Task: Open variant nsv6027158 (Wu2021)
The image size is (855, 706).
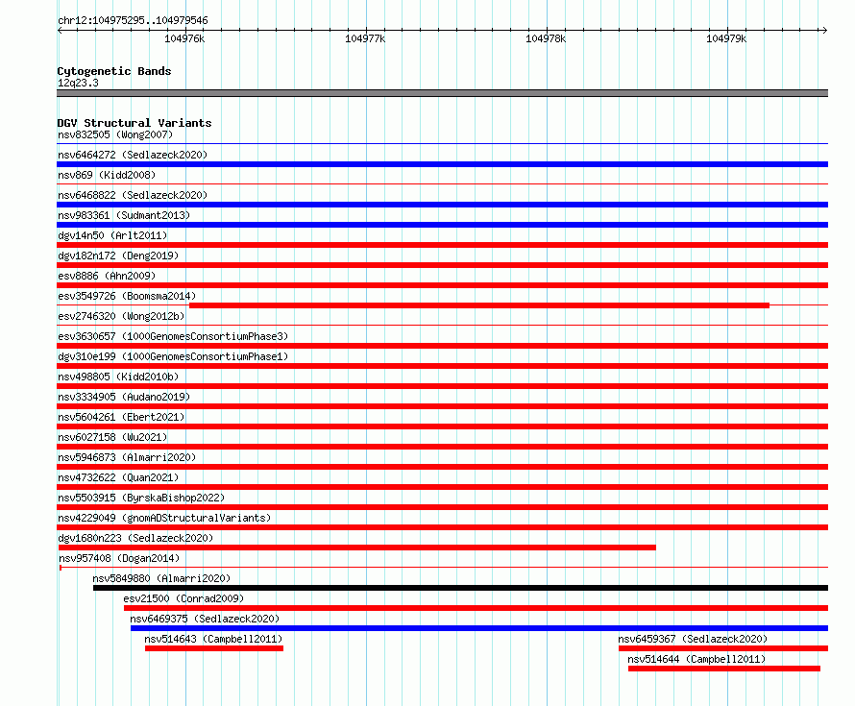Action: (112, 437)
